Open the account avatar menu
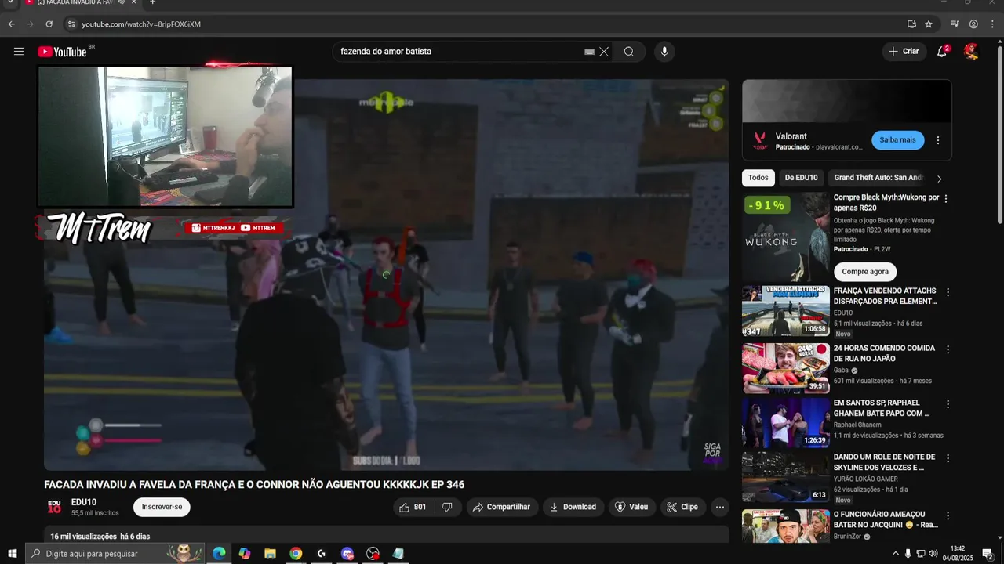Image resolution: width=1004 pixels, height=564 pixels. 971,52
